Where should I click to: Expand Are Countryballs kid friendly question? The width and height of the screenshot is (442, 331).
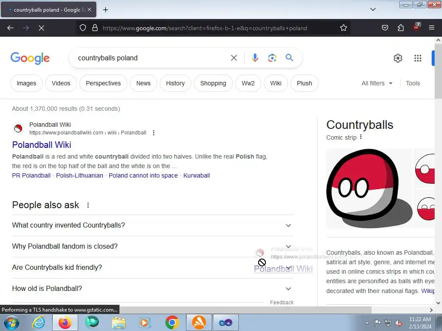pos(153,268)
